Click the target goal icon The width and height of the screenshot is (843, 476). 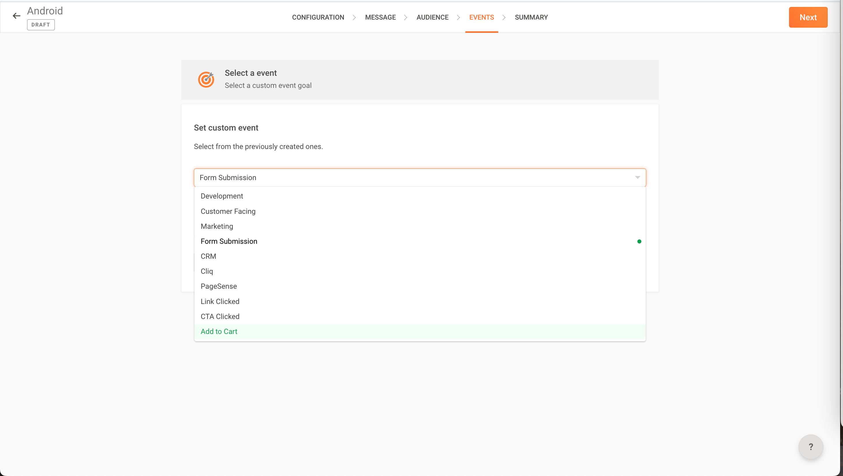click(206, 80)
